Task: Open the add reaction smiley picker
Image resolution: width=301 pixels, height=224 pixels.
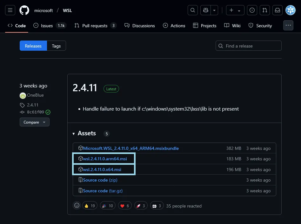Action: click(x=77, y=205)
